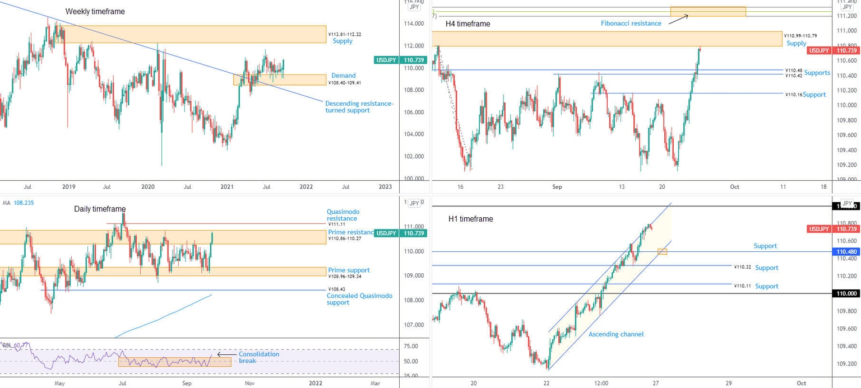Open the JPY currency selector on Daily chart
The image size is (861, 388).
pyautogui.click(x=414, y=203)
